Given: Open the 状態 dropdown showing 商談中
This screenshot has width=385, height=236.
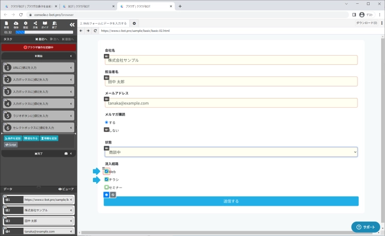Looking at the screenshot, I should [x=230, y=151].
